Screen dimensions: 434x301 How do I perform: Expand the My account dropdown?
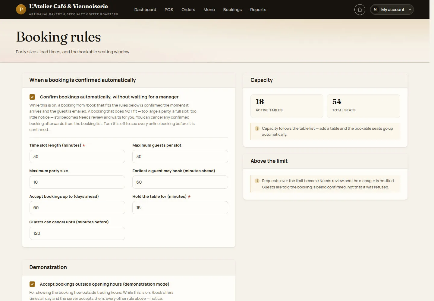pyautogui.click(x=392, y=10)
